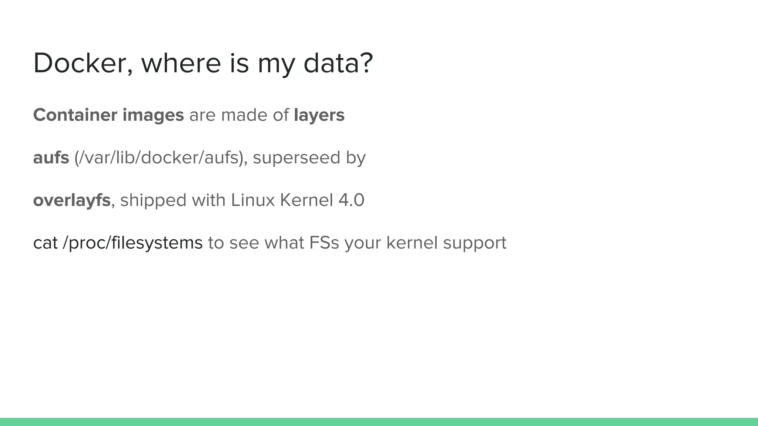Select the bold 'overlayfs' term
The image size is (758, 426).
point(72,200)
